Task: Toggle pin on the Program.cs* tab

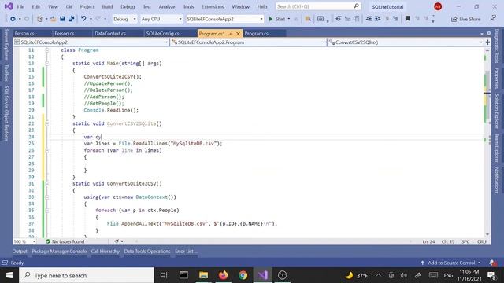Action: (231, 34)
